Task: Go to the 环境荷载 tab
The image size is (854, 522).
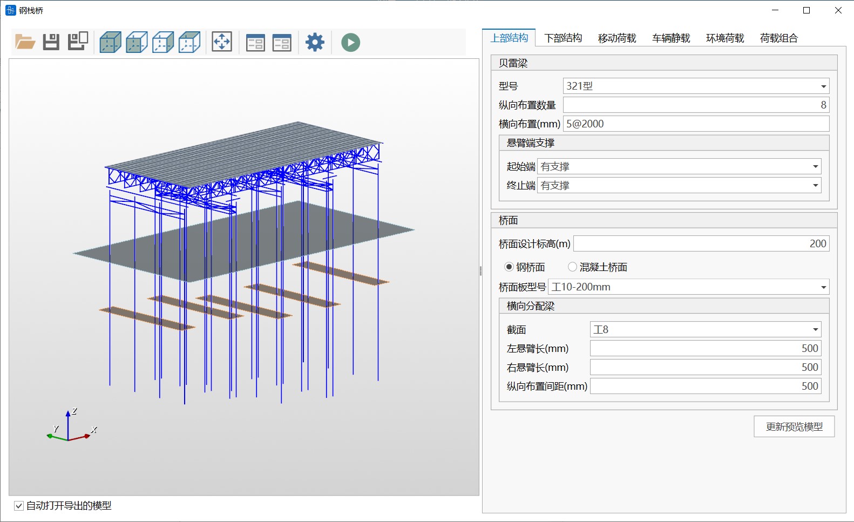Action: click(x=725, y=38)
